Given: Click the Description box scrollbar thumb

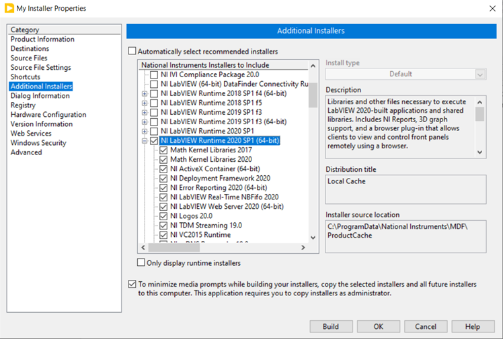Looking at the screenshot, I should point(480,114).
